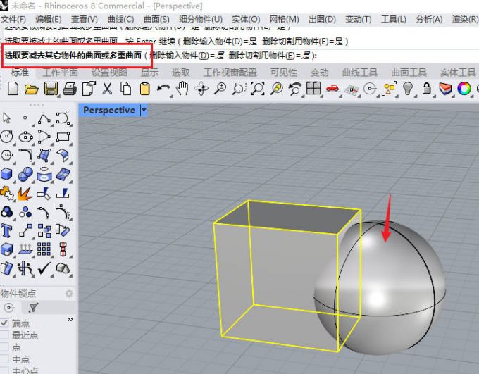The image size is (479, 374).
Task: Click the rectangular Array grid icon
Action: [44, 249]
